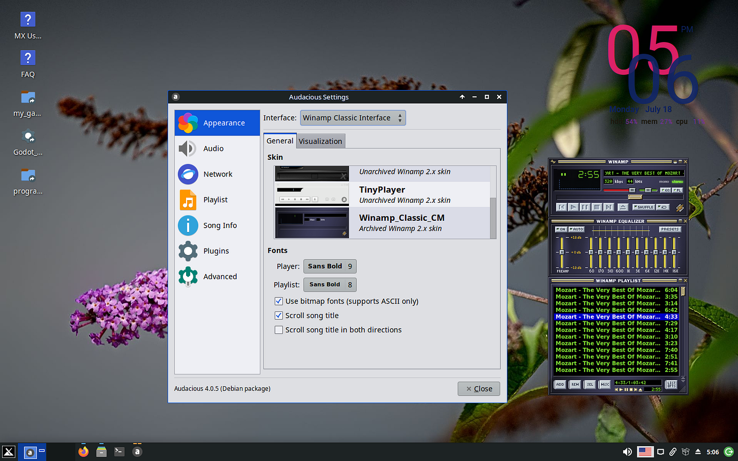Change the Player font Sans Bold 9
The height and width of the screenshot is (461, 738).
pyautogui.click(x=329, y=266)
